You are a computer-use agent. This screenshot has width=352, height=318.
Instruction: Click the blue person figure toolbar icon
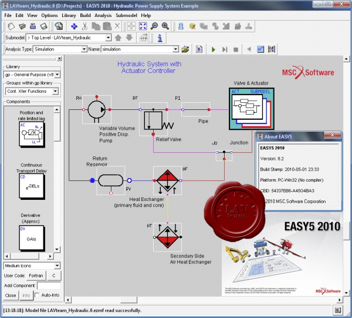tap(181, 26)
